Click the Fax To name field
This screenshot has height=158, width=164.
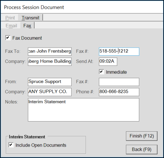coord(50,51)
